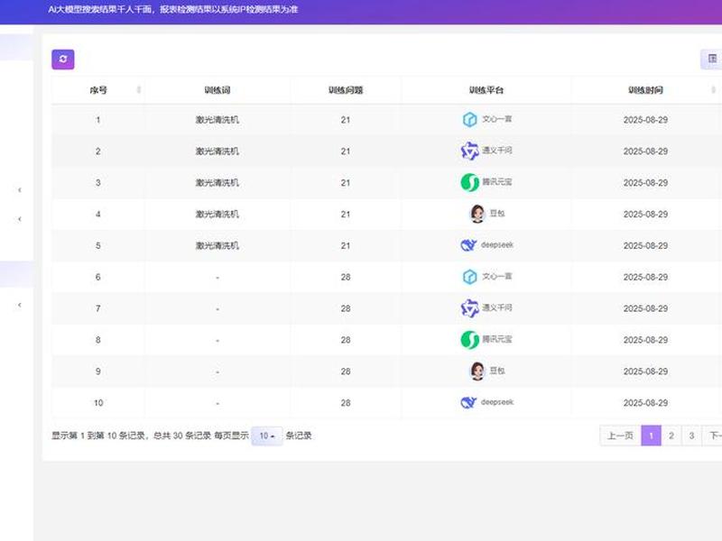The height and width of the screenshot is (541, 722).
Task: Click the 训练词 column header
Action: [218, 90]
